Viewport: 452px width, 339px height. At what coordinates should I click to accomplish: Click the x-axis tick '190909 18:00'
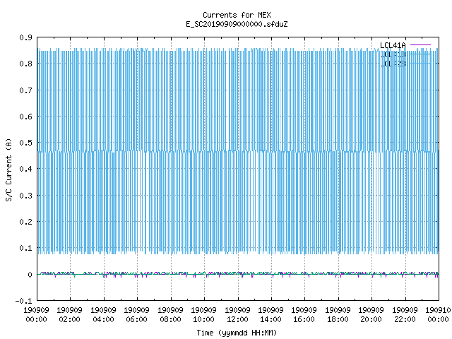tap(338, 315)
